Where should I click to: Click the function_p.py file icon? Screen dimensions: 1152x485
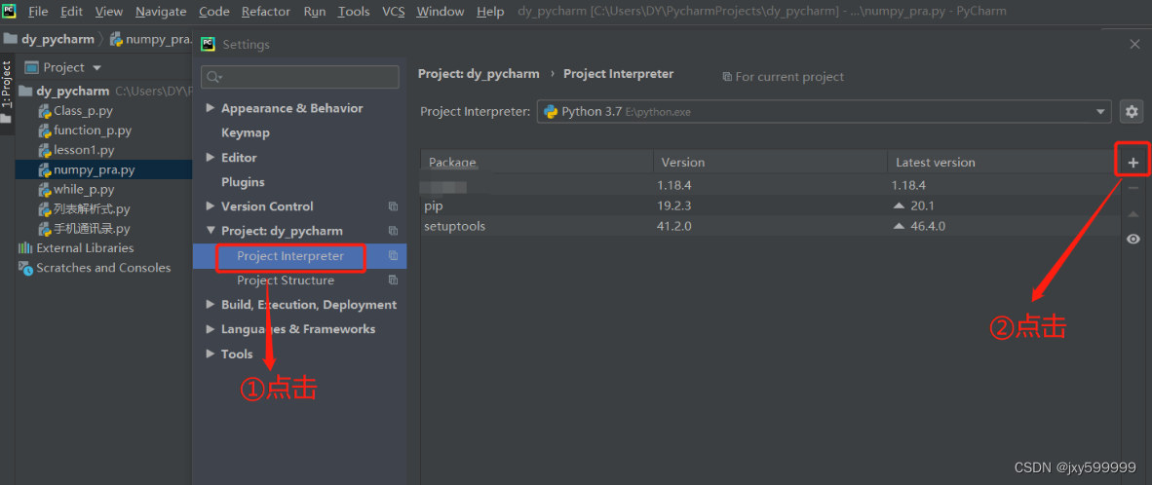pos(45,131)
